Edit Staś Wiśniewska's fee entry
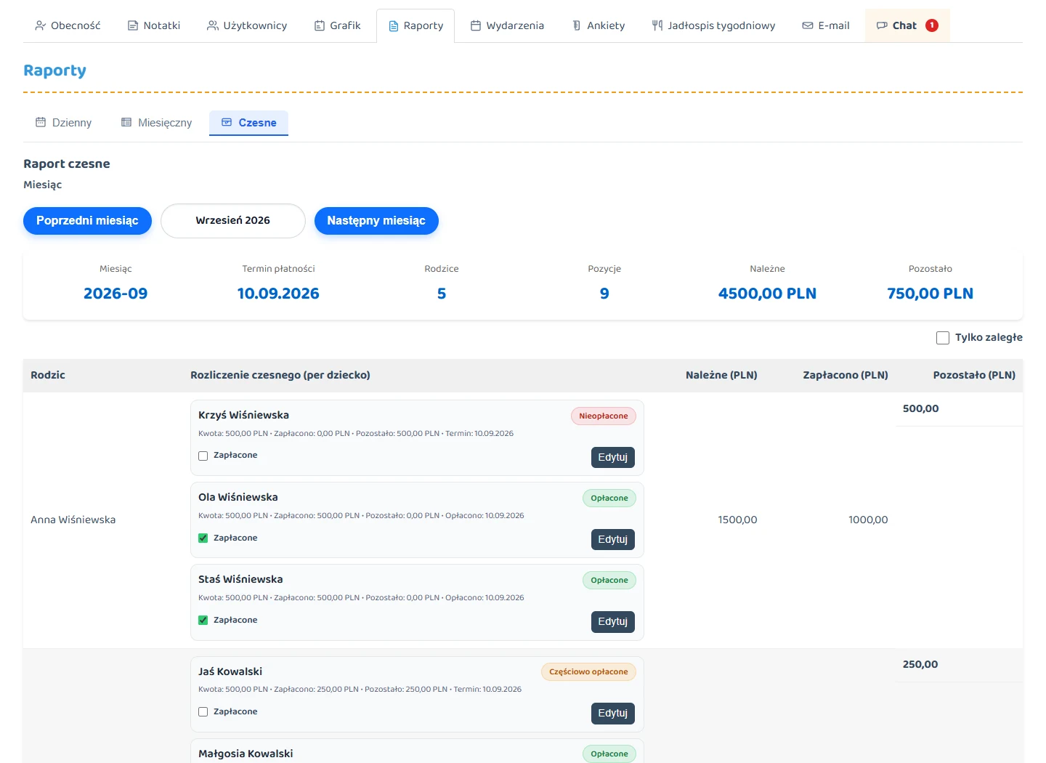The height and width of the screenshot is (763, 1046). 613,622
